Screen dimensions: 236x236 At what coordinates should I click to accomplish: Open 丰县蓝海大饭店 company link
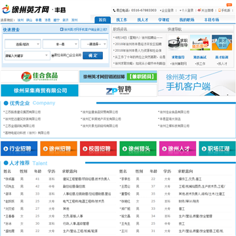point(170,119)
